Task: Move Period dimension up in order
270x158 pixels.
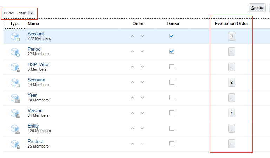Action: (x=132, y=51)
